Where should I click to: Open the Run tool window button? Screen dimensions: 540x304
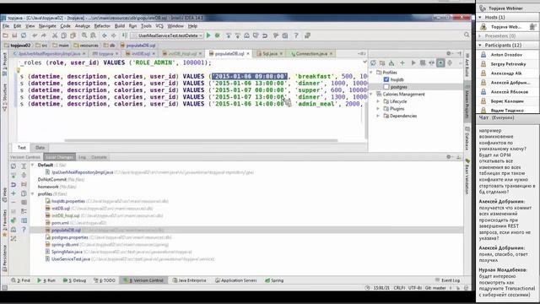(46, 280)
